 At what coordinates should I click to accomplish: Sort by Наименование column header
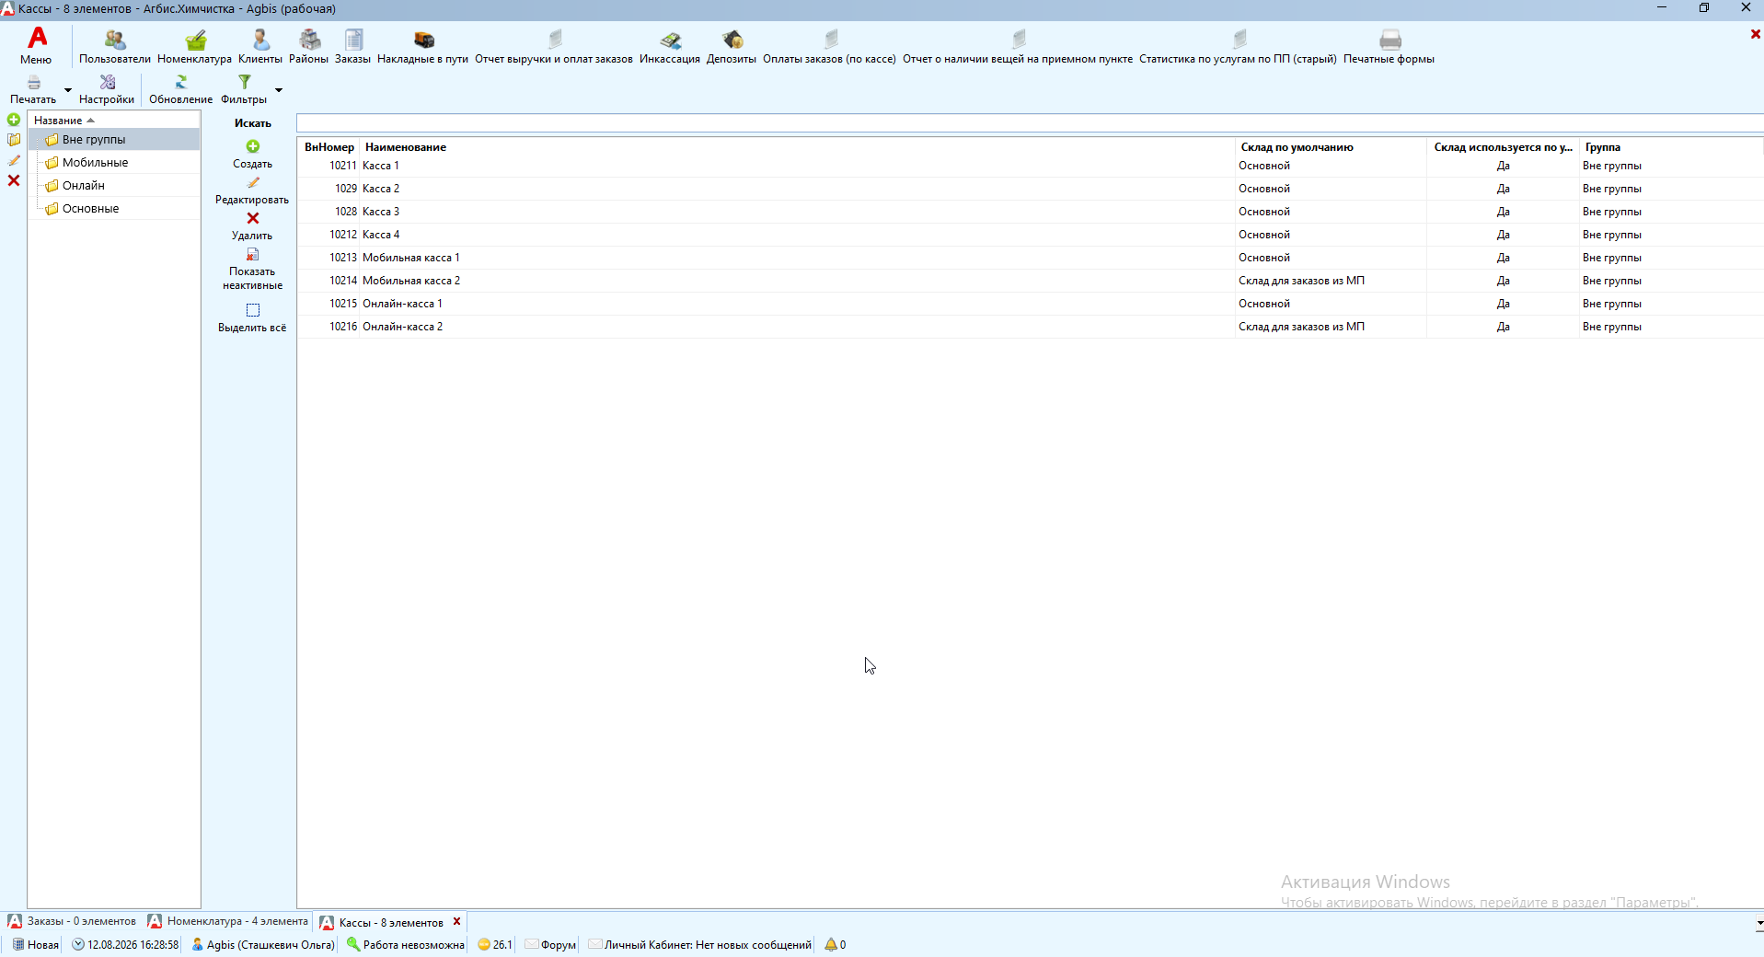point(797,147)
